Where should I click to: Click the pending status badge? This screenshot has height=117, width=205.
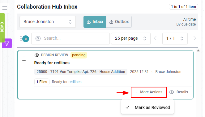79,55
